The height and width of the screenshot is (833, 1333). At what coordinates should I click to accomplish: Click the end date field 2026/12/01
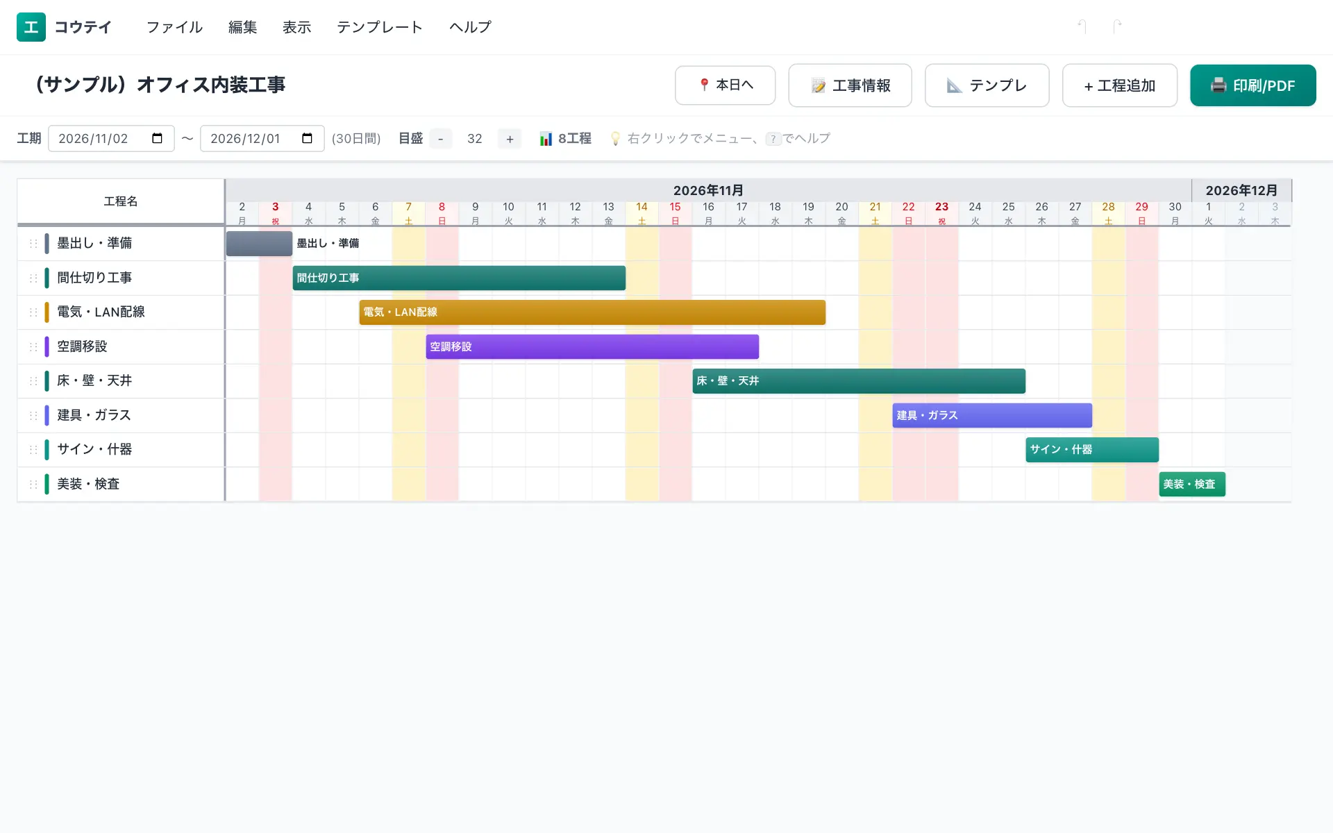(262, 138)
